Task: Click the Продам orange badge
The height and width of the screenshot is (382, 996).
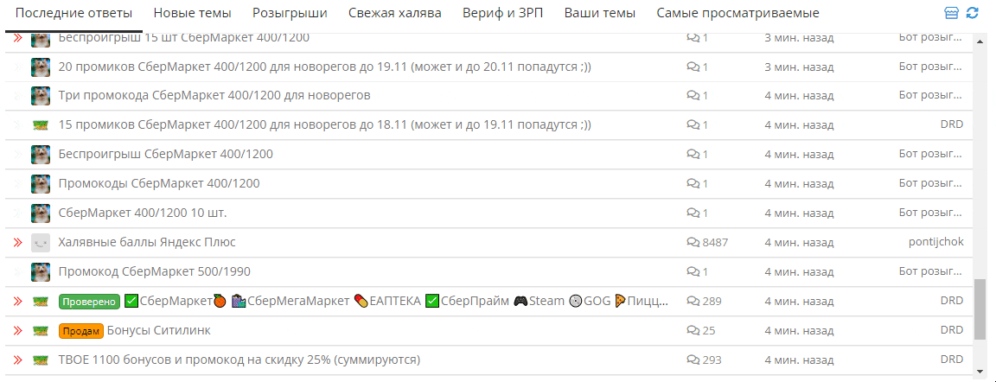Action: click(80, 331)
